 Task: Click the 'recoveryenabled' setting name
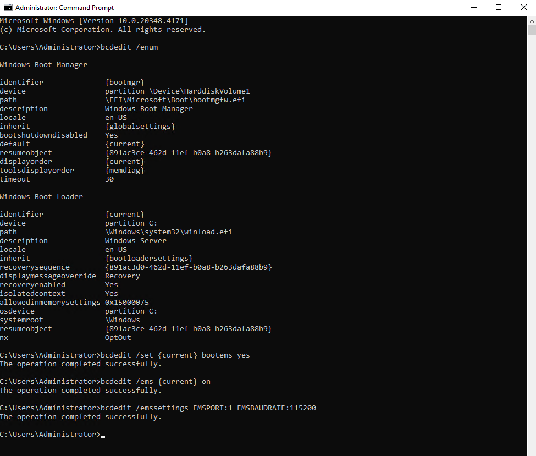pos(32,285)
